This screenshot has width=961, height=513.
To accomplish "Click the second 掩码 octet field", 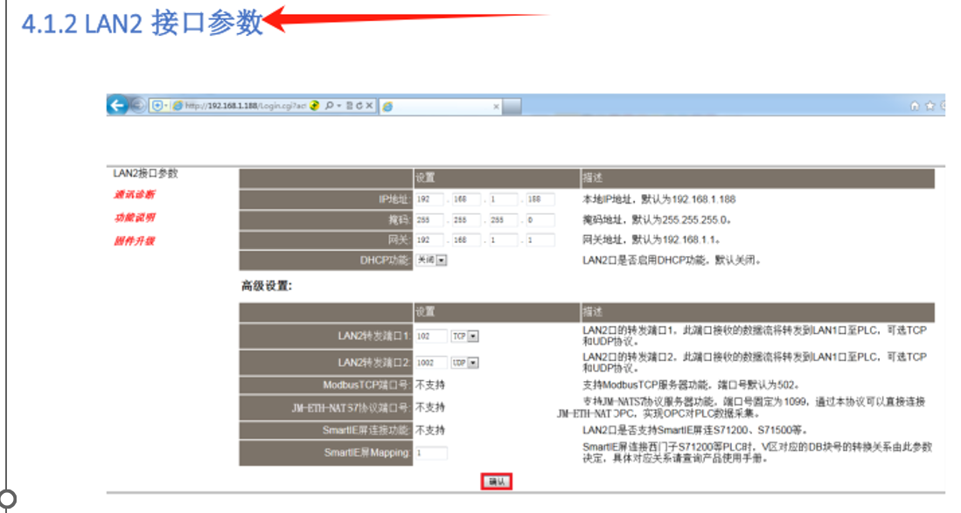I will coord(466,219).
